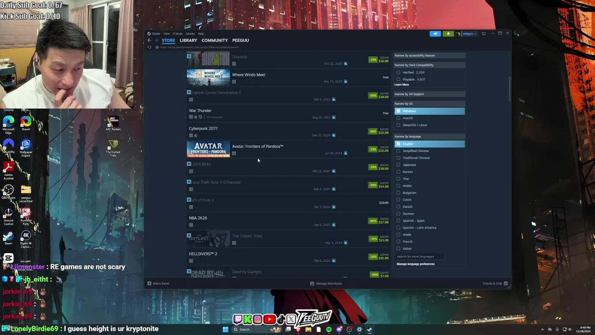Open the Microsoft Edge desktop shortcut
Image resolution: width=595 pixels, height=335 pixels.
point(8,125)
